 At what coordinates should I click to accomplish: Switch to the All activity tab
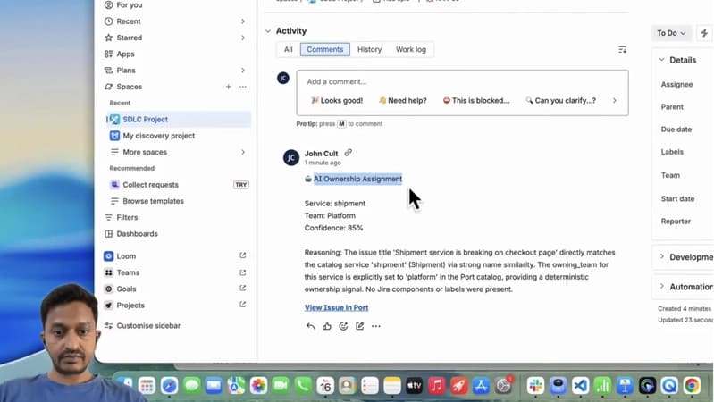pyautogui.click(x=289, y=50)
